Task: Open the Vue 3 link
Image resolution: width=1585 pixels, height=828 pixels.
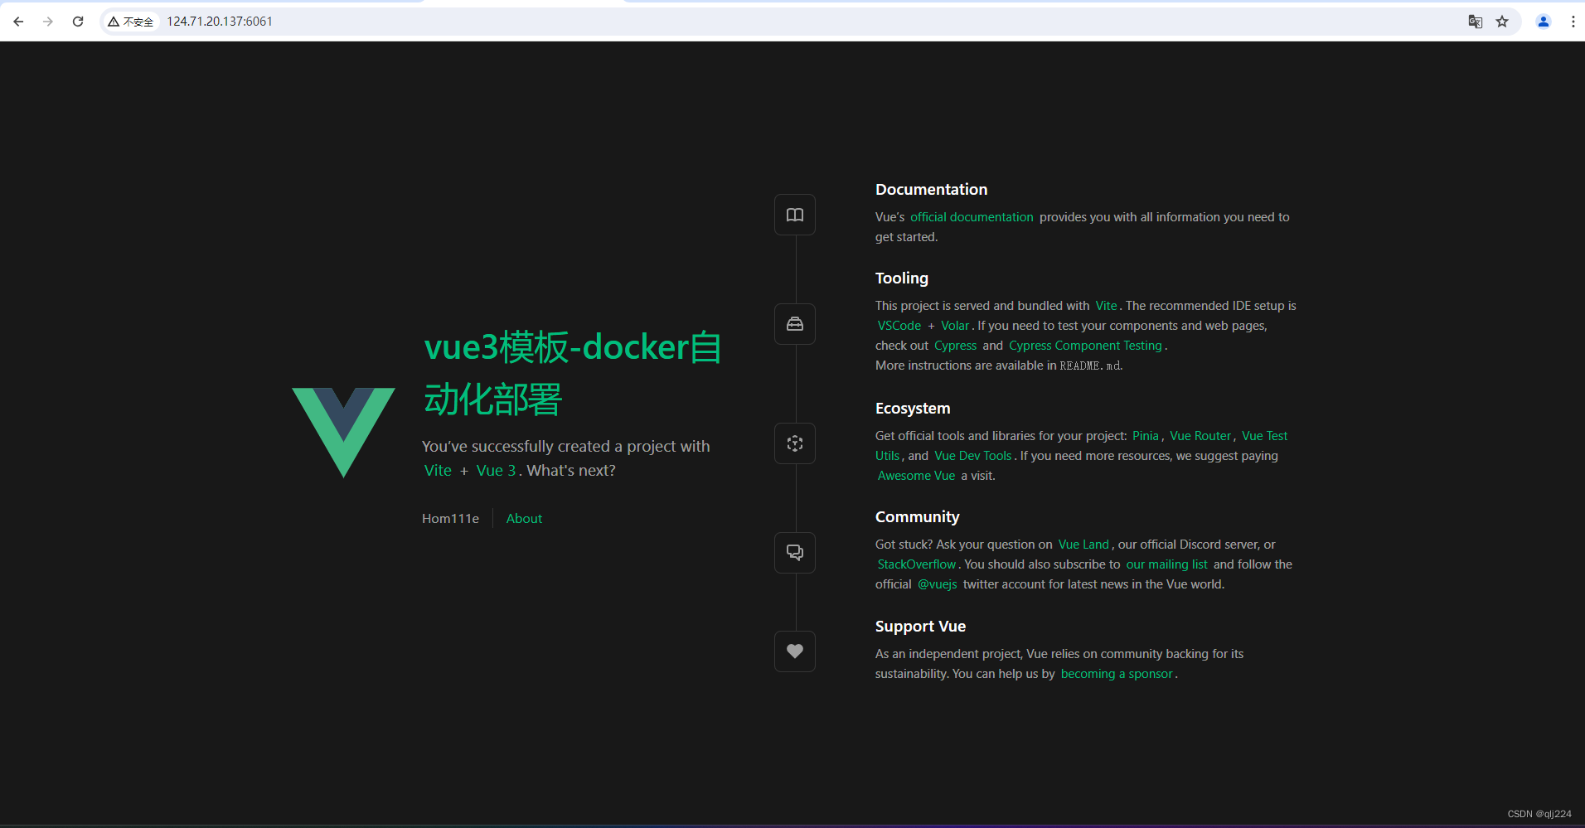Action: [x=496, y=471]
